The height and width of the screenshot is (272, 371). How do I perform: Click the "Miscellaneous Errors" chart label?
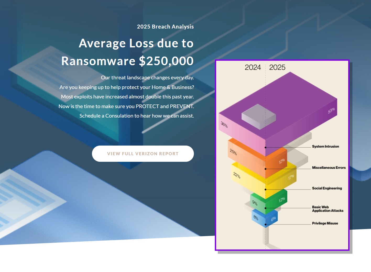(x=329, y=168)
